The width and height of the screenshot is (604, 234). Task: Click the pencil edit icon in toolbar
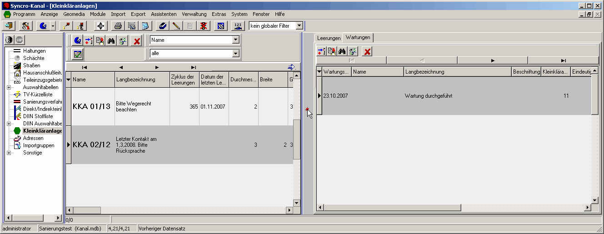176,26
